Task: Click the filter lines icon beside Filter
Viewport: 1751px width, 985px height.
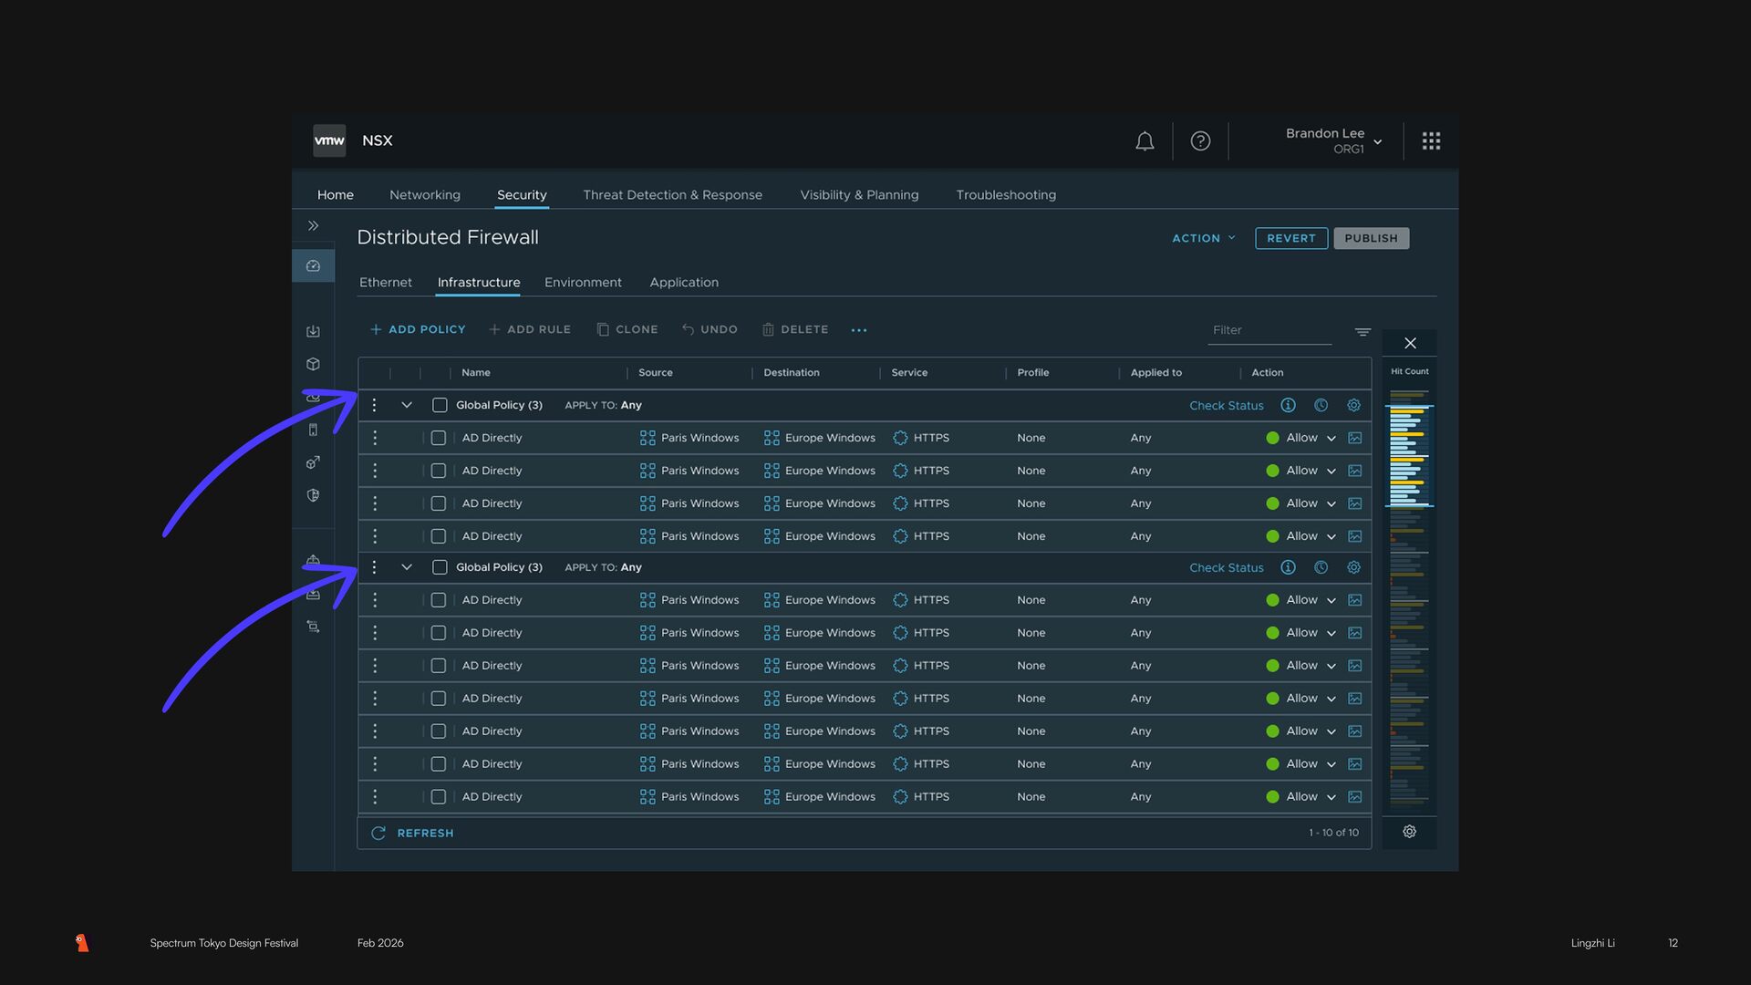Action: pyautogui.click(x=1362, y=332)
